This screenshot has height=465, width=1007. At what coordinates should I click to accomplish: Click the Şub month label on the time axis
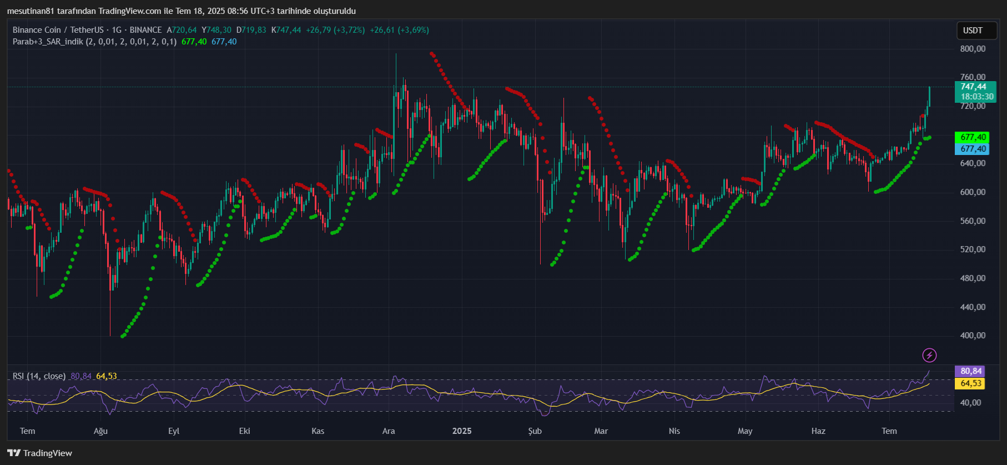point(535,431)
